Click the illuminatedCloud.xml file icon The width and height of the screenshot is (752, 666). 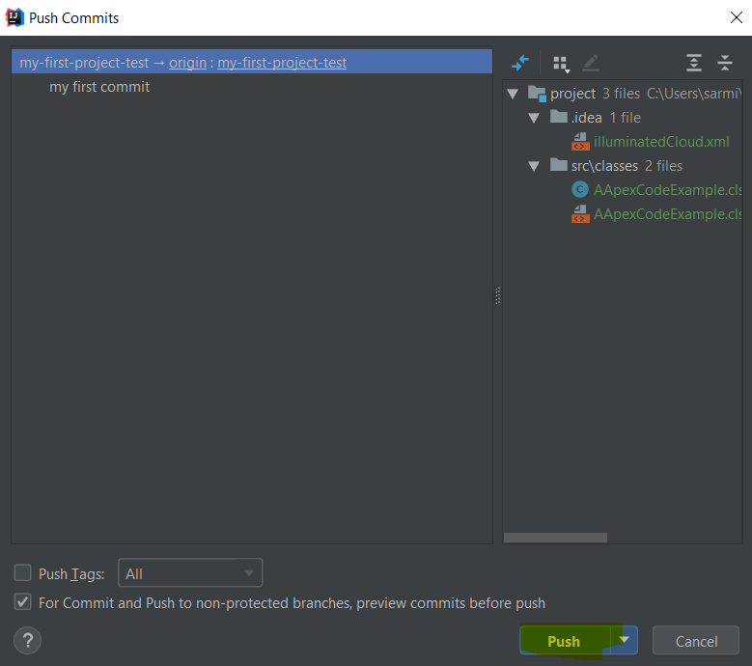pos(580,142)
